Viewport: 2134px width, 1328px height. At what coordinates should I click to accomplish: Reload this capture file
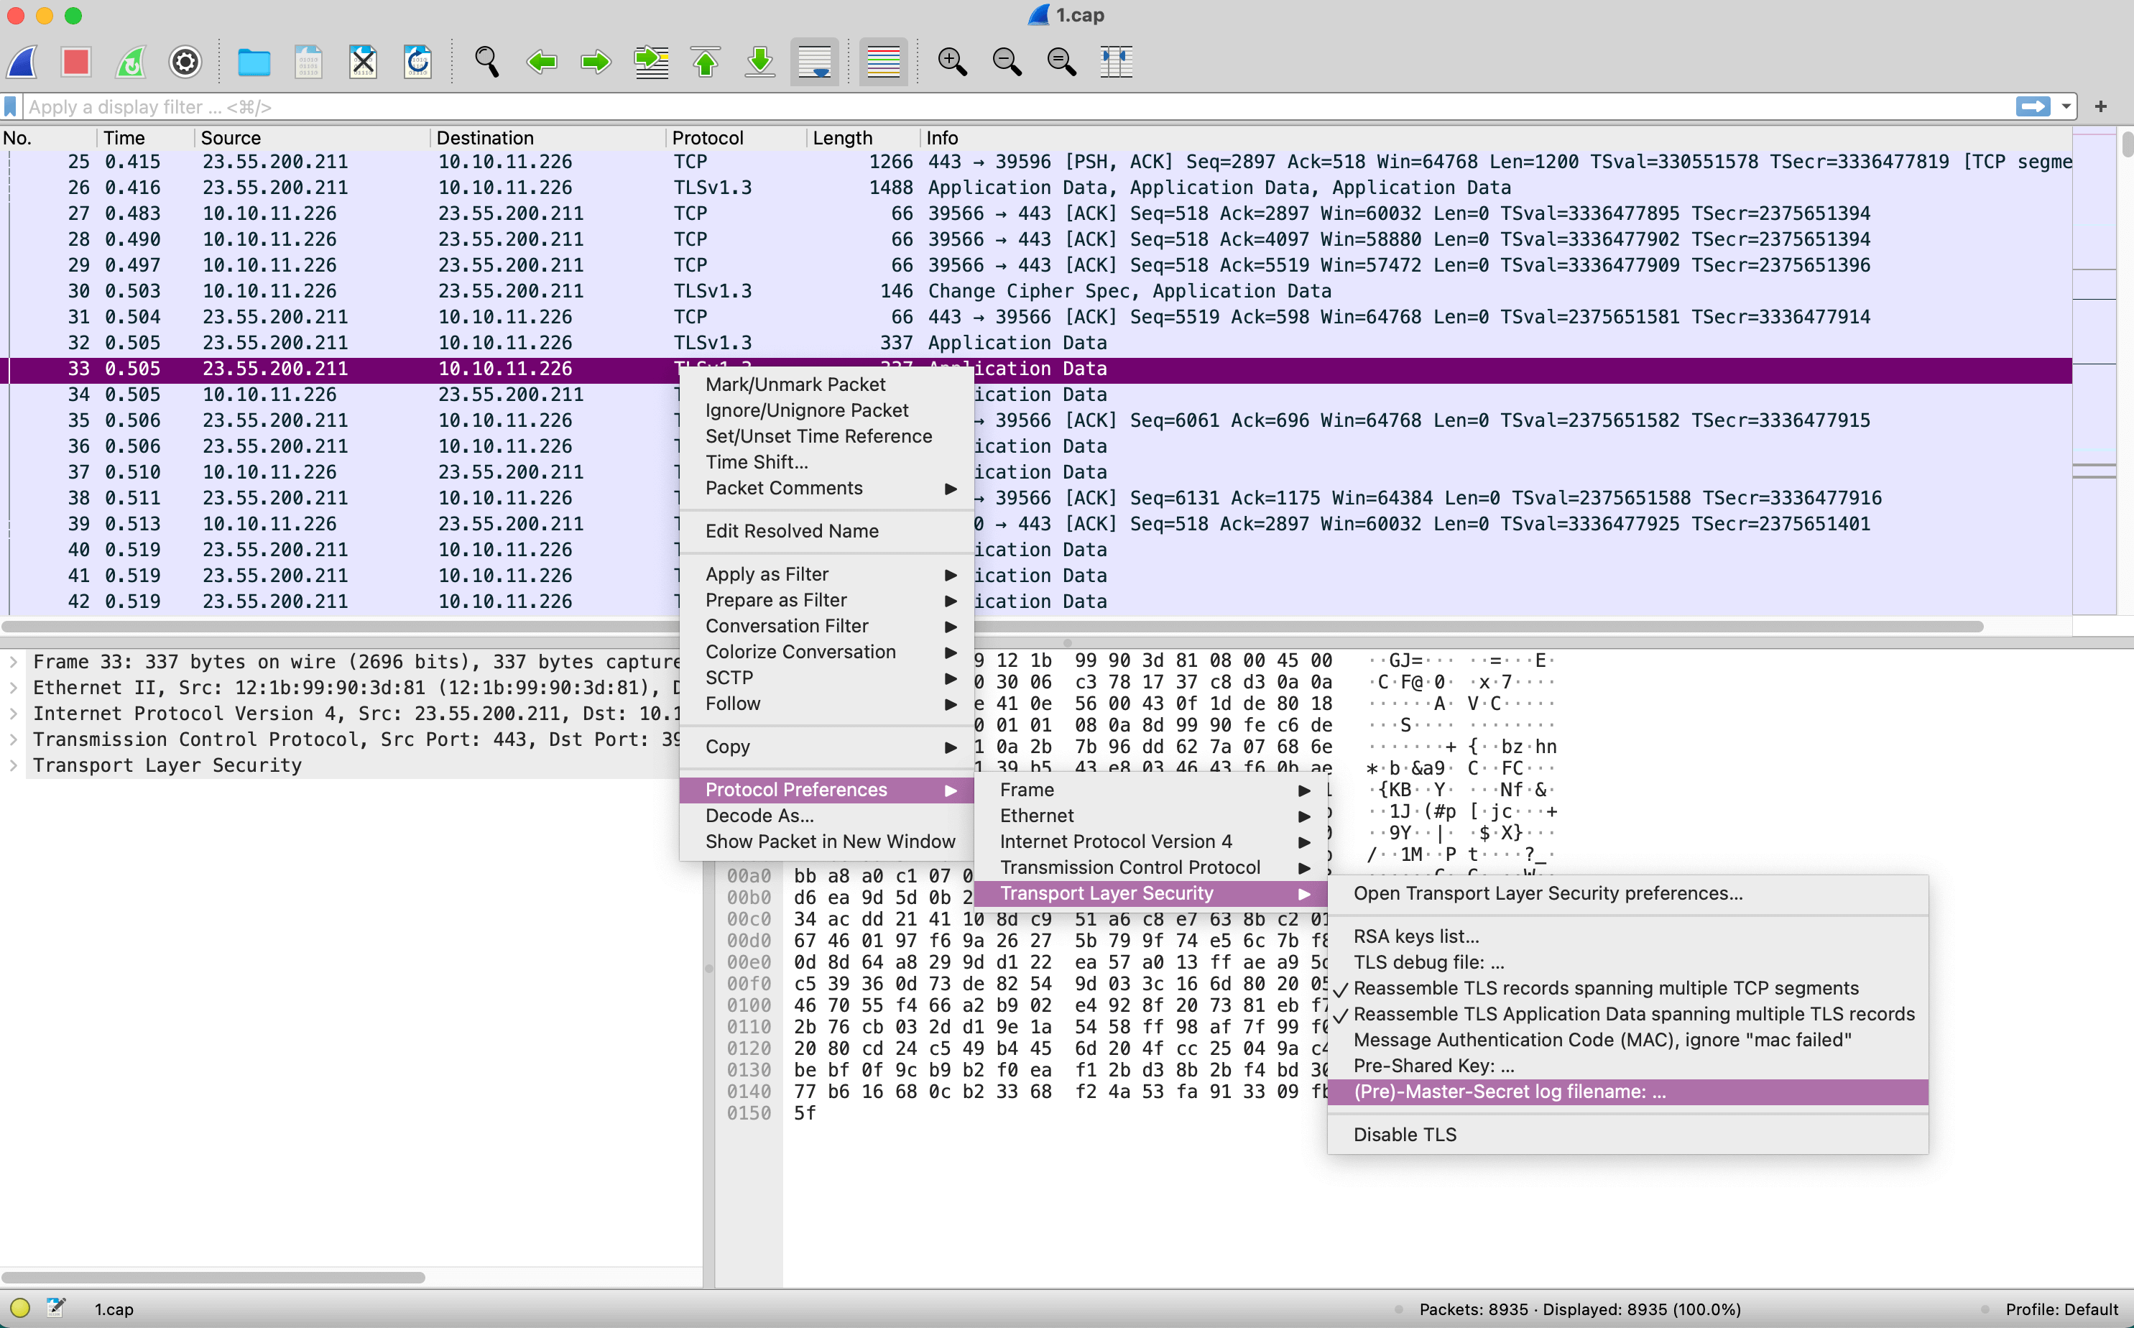tap(417, 63)
